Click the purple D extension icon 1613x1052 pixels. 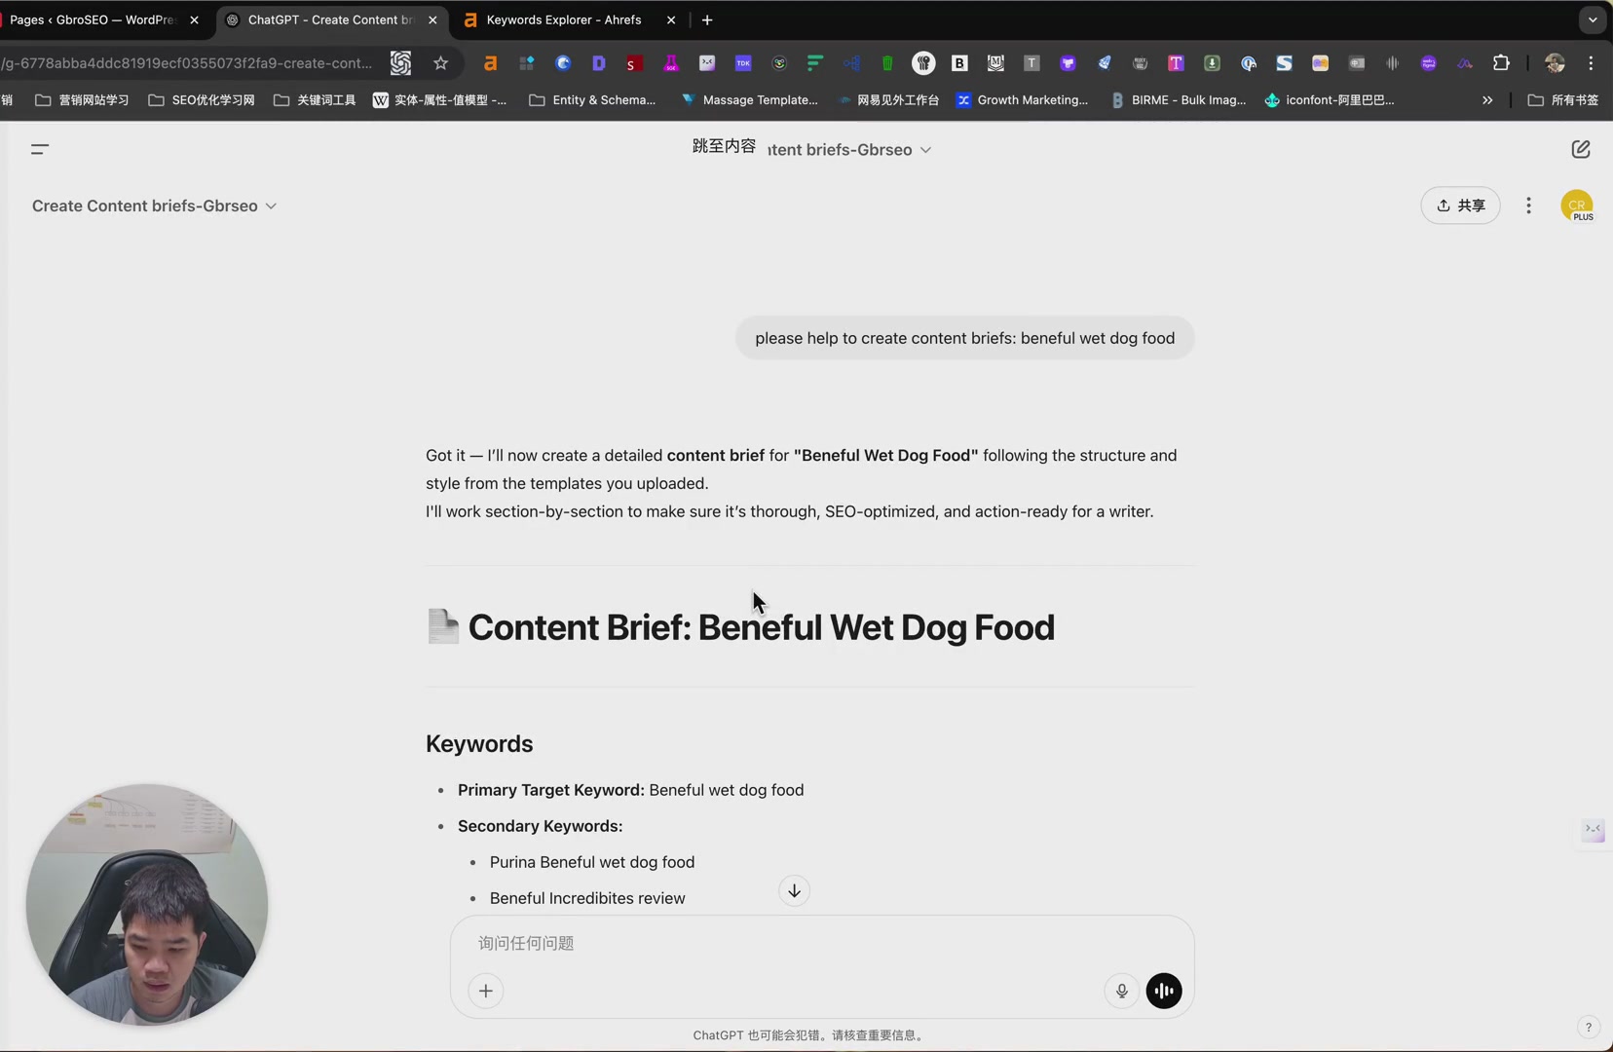pyautogui.click(x=598, y=63)
